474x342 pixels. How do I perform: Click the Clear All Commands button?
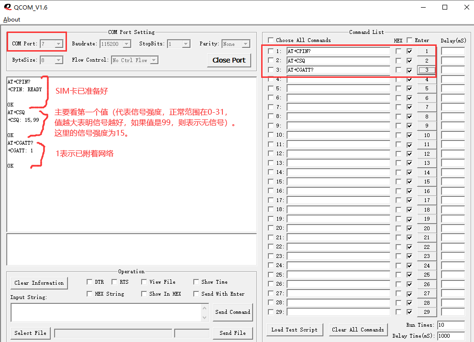(358, 330)
